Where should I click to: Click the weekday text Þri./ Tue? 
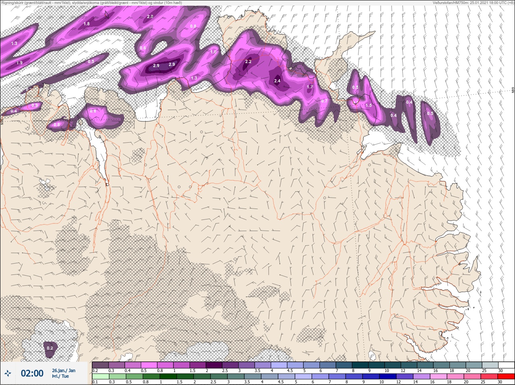(x=60, y=376)
